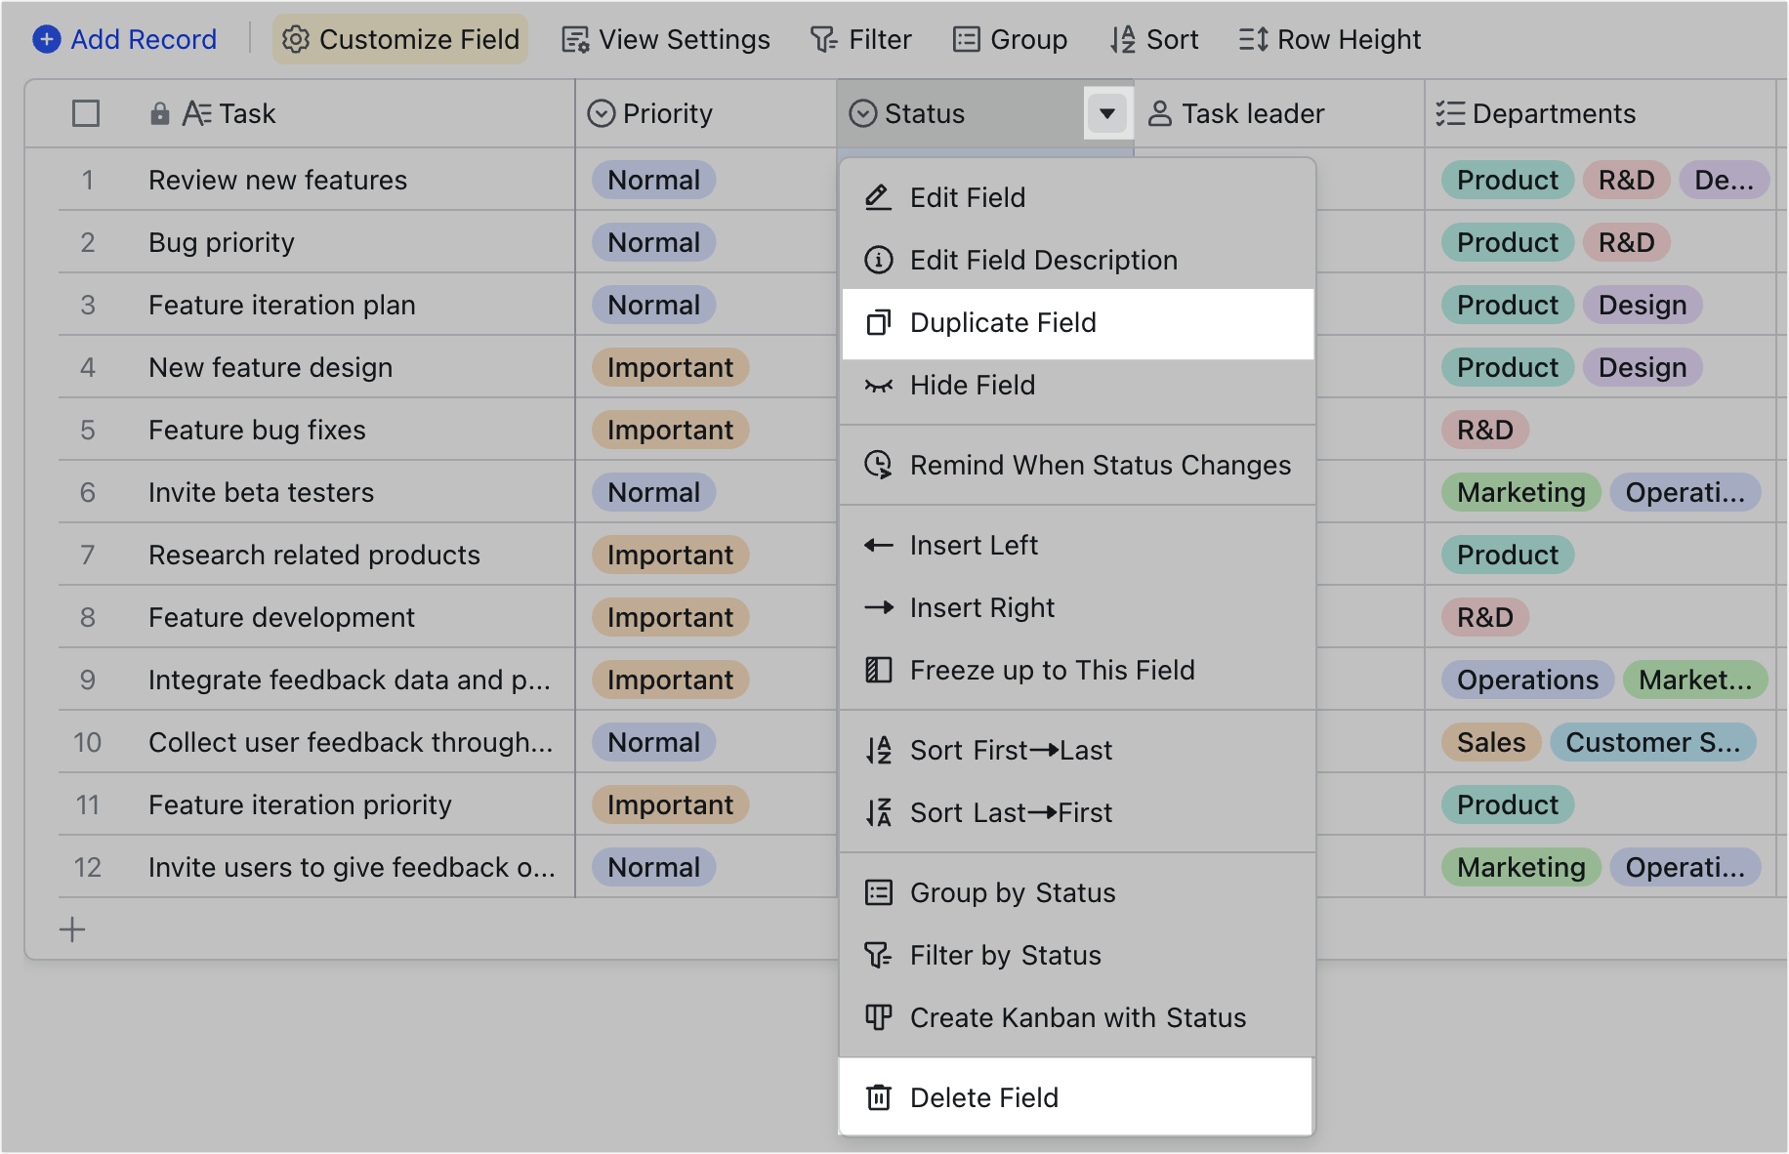Select Create Kanban with Status
Viewport: 1789px width, 1154px height.
[1077, 1017]
